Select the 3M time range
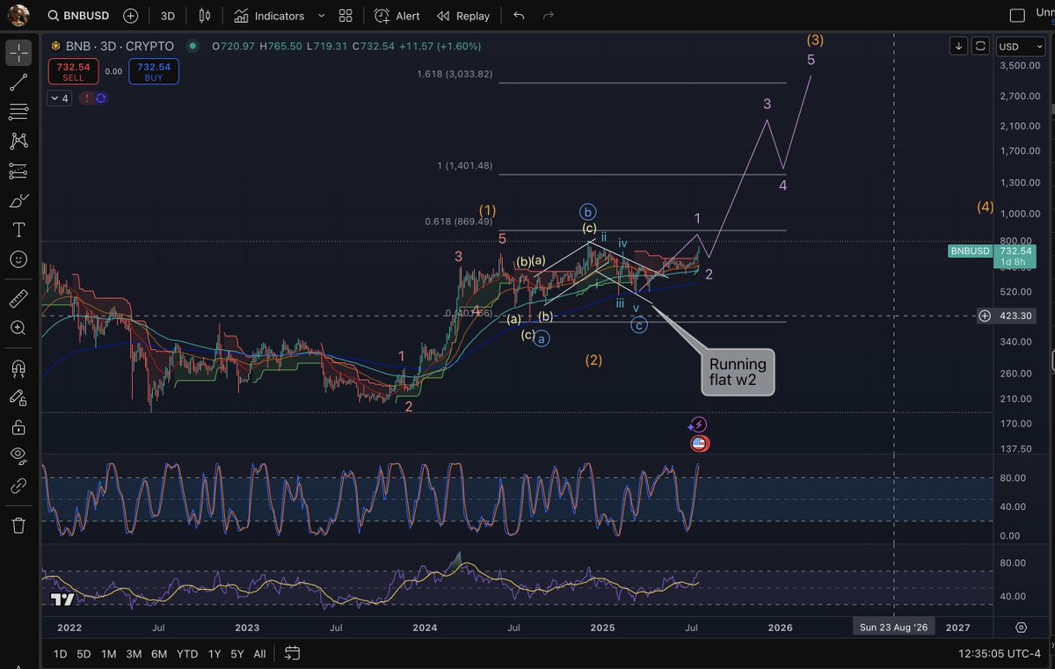Image resolution: width=1055 pixels, height=669 pixels. 134,654
